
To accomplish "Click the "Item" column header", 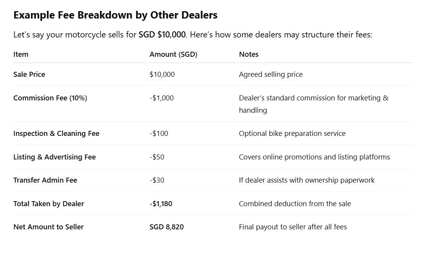I will (x=21, y=54).
